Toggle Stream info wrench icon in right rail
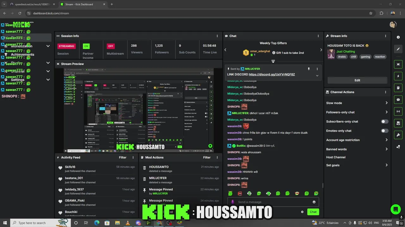Viewport: 405px width, 227px height. [398, 135]
